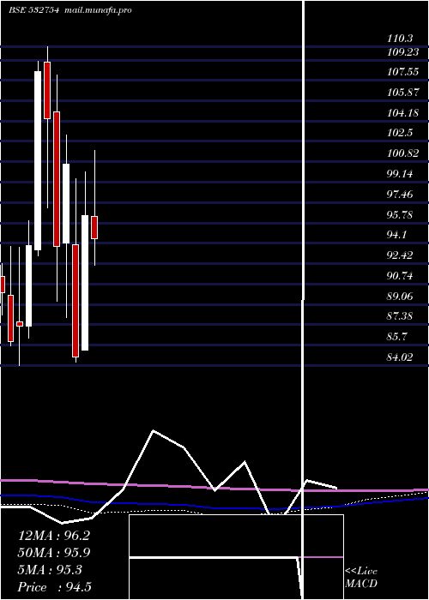Viewport: 429px width, 600px height.
Task: Click the '<<Live MACD' label
Action: pyautogui.click(x=361, y=578)
